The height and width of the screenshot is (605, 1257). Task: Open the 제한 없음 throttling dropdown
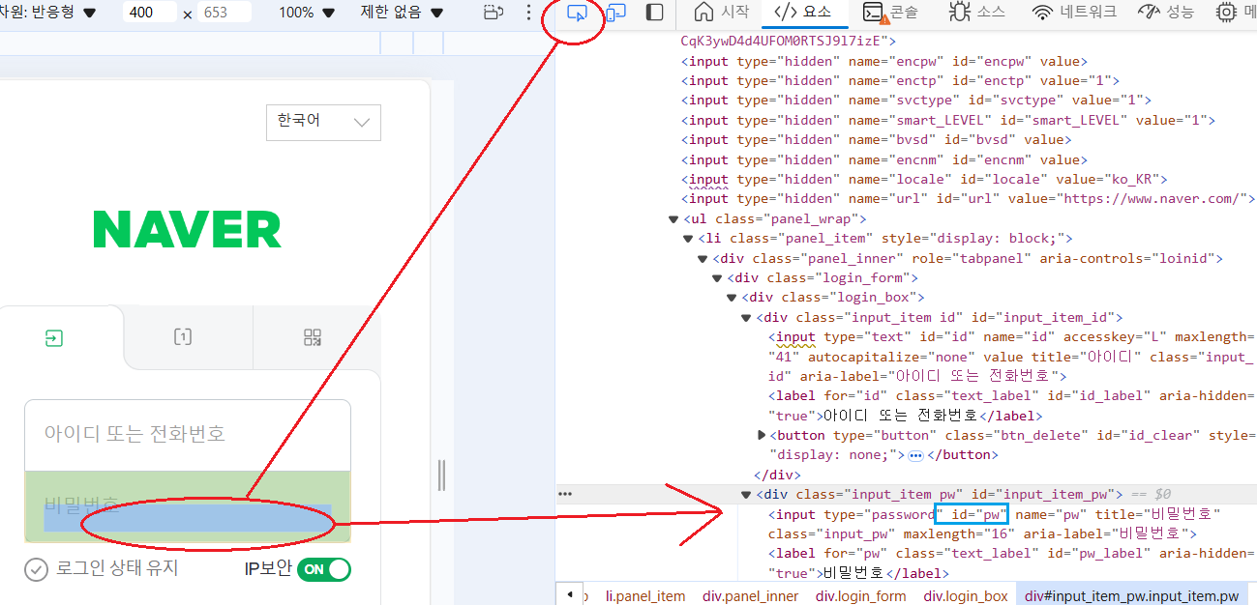[x=402, y=13]
